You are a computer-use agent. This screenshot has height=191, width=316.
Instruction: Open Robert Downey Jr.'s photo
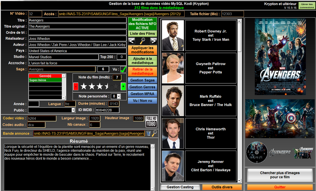click(173, 35)
